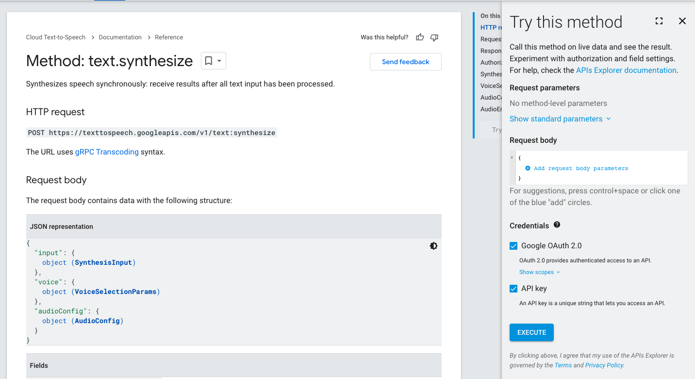Click the Method: text.synthesize heading
Viewport: 695px width, 379px height.
tap(110, 61)
